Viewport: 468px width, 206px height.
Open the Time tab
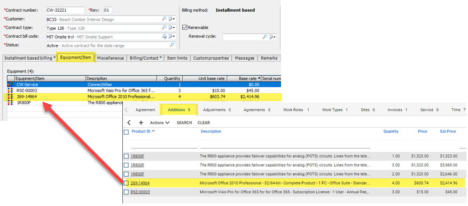pos(458,110)
